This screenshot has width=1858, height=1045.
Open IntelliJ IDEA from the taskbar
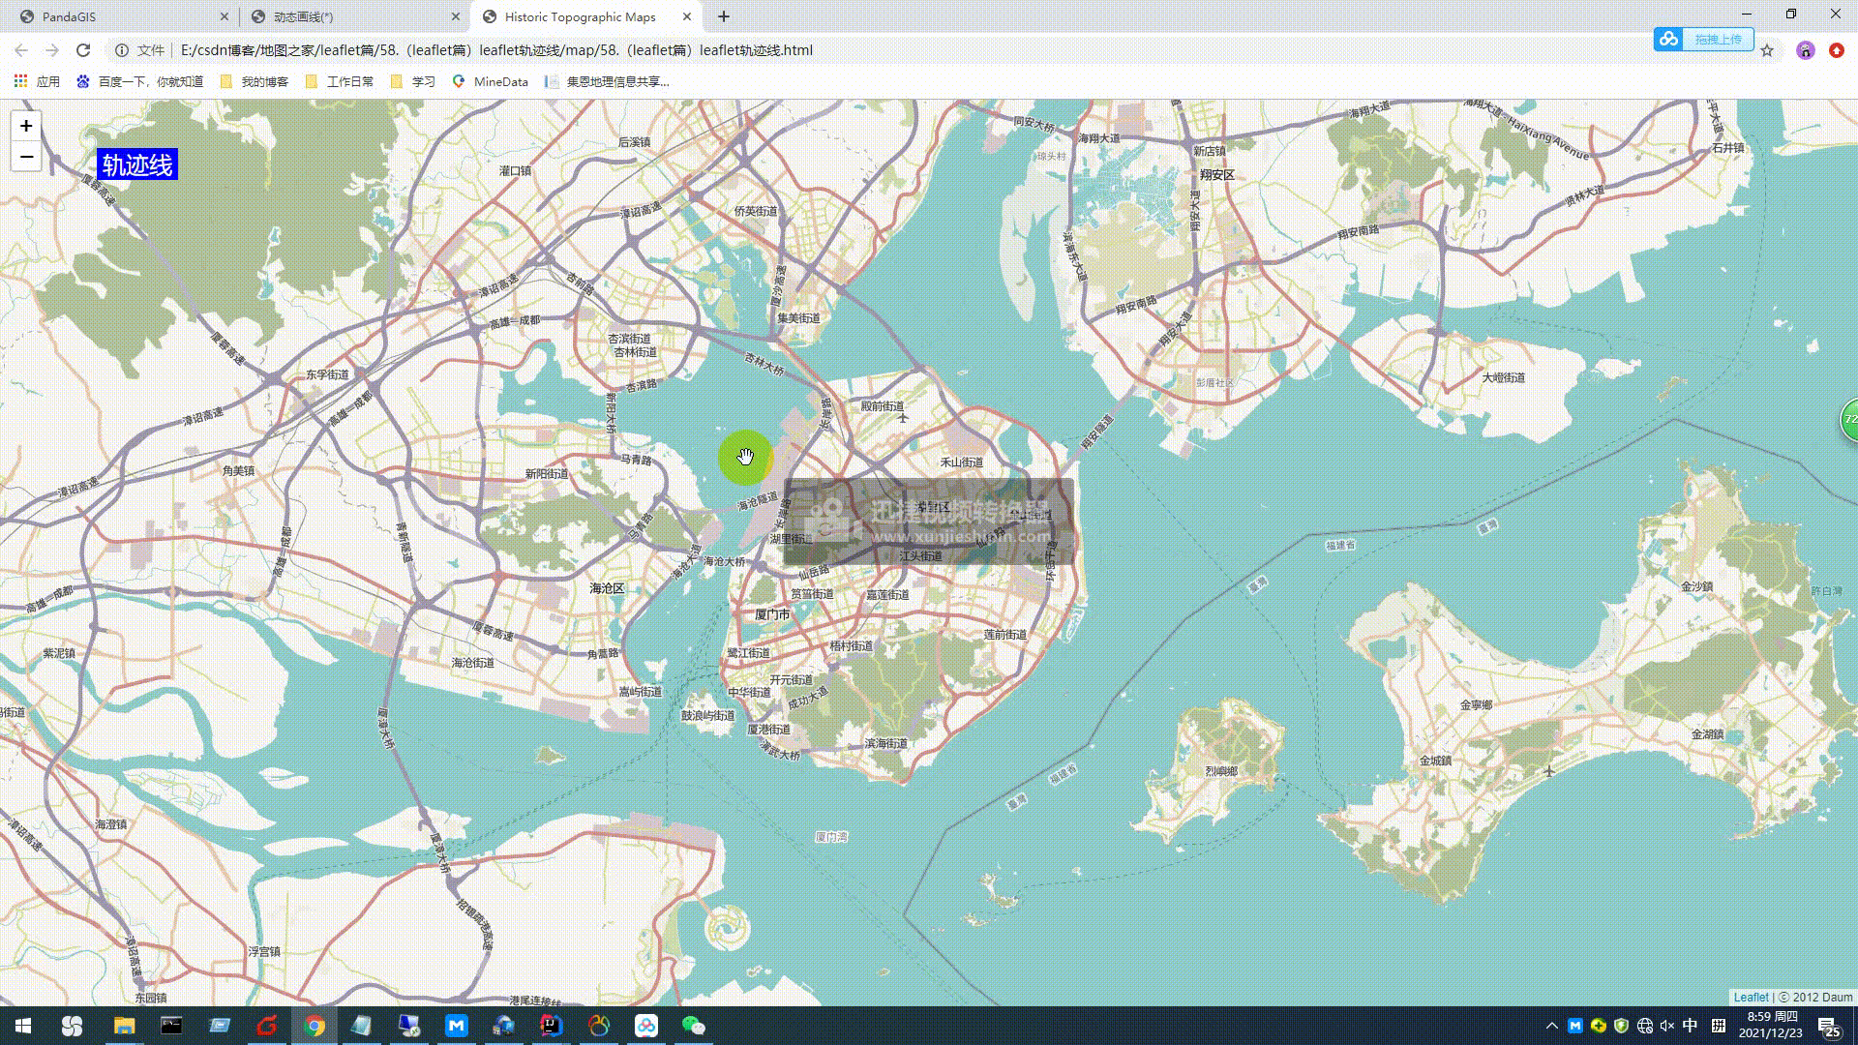tap(551, 1026)
